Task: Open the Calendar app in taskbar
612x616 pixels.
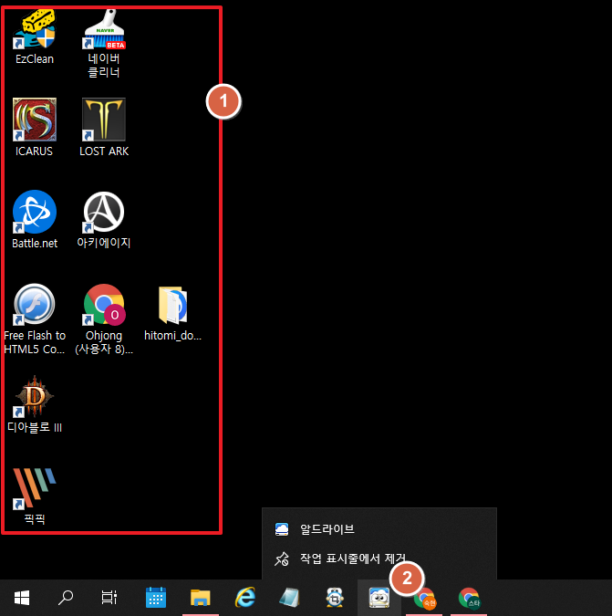Action: click(155, 598)
